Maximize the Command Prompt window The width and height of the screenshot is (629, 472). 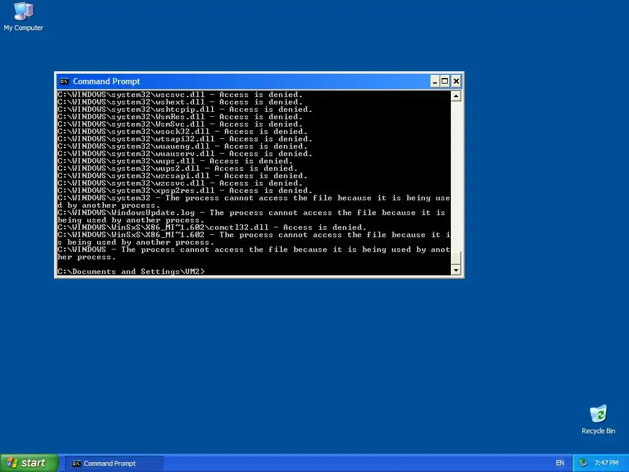tap(445, 82)
